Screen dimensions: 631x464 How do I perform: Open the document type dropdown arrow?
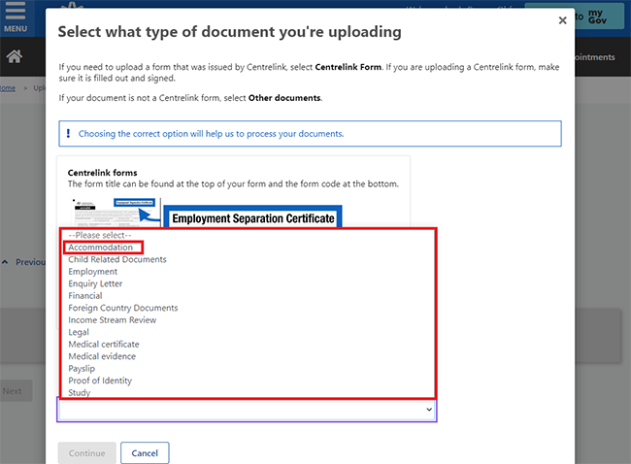coord(429,411)
